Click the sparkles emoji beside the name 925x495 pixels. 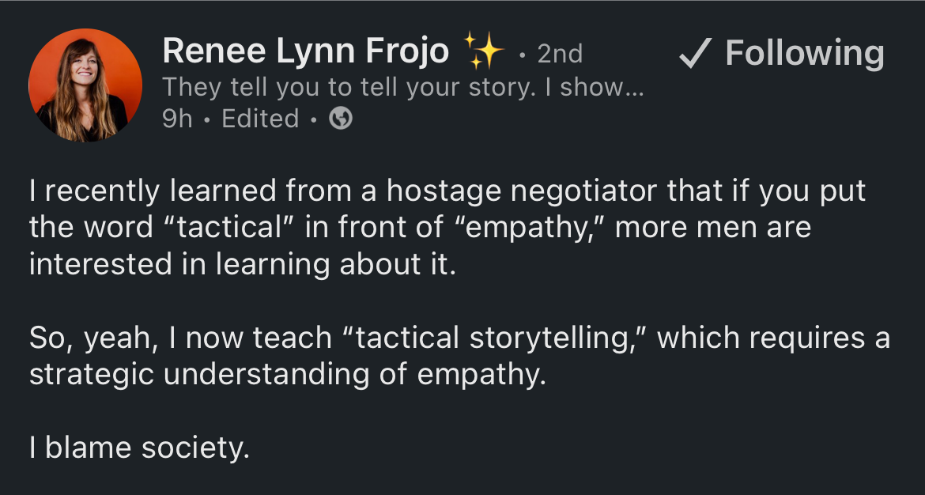483,51
